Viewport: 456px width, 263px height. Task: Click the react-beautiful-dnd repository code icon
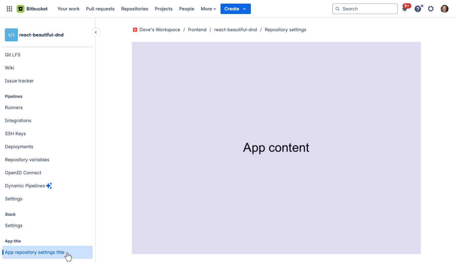(11, 35)
